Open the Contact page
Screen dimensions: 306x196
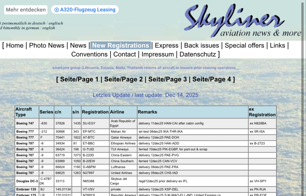[x=125, y=54]
